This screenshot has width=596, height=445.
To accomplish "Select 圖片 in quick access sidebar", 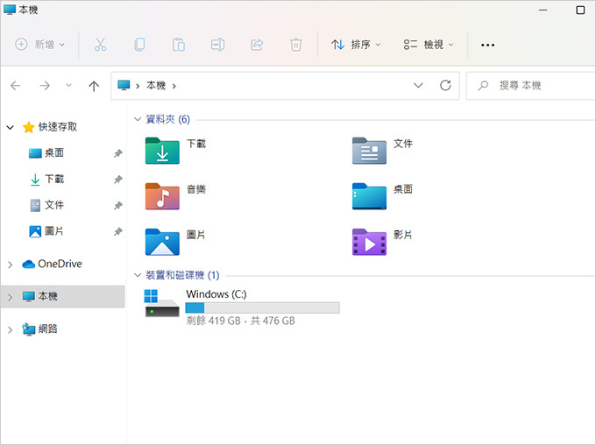I will click(46, 231).
